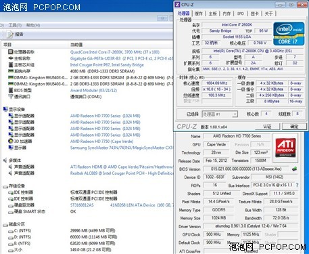309x254 pixels.
Task: Click the multimedia speaker icon
Action: 5,161
